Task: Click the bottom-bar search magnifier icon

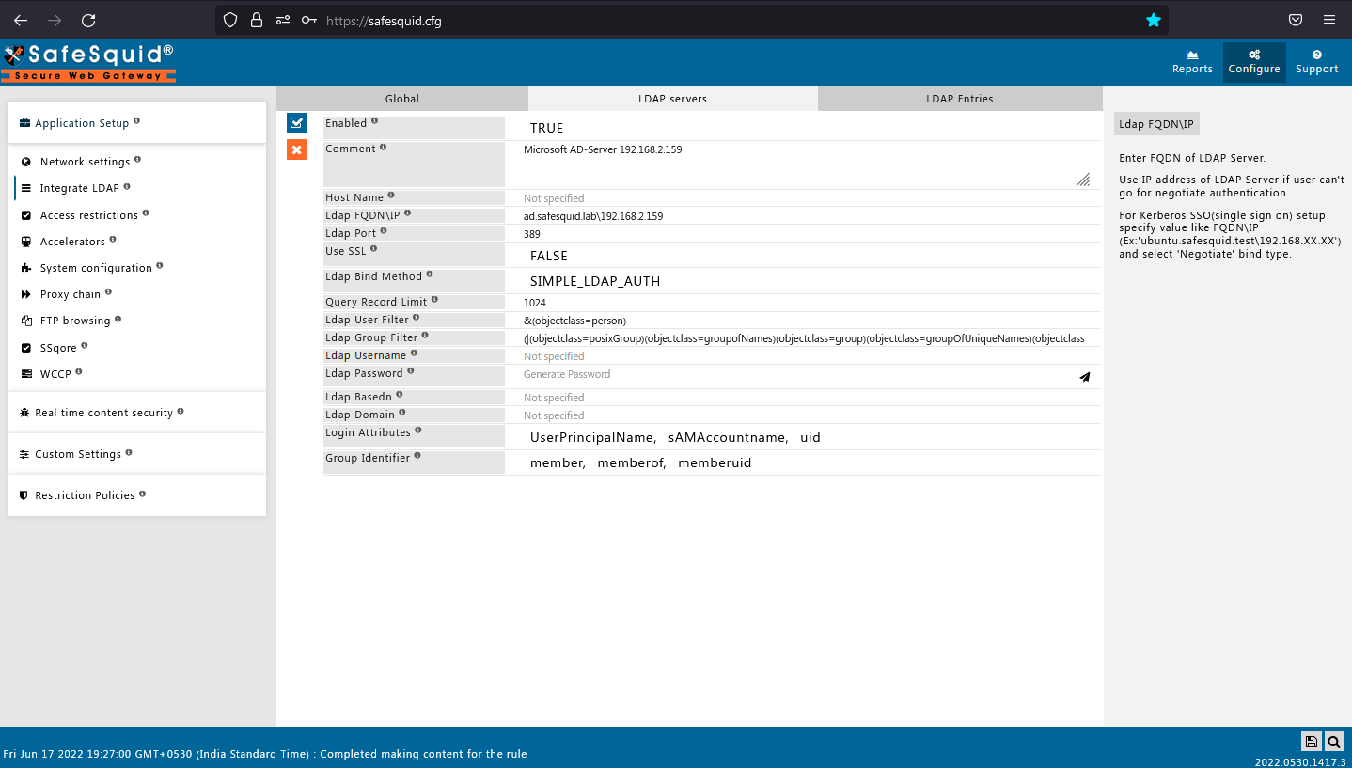Action: [x=1334, y=742]
